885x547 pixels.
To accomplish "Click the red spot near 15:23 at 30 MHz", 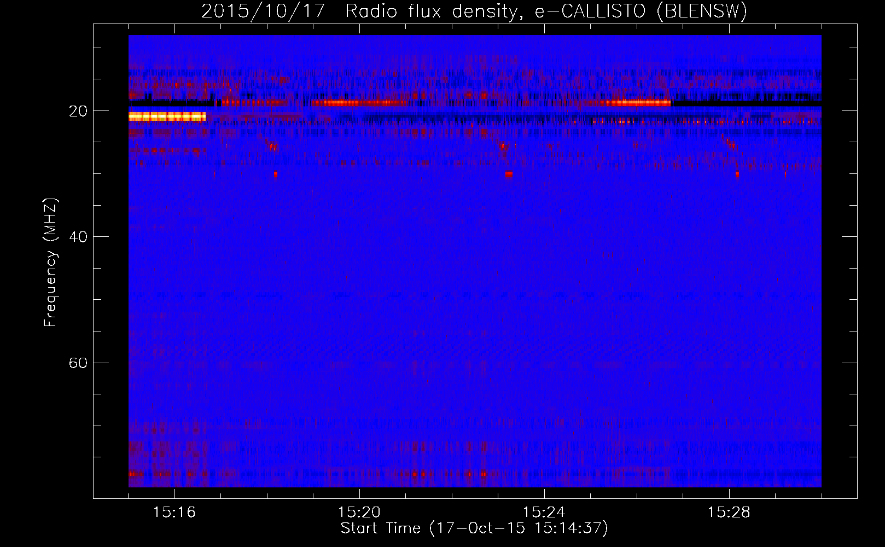I will (509, 174).
